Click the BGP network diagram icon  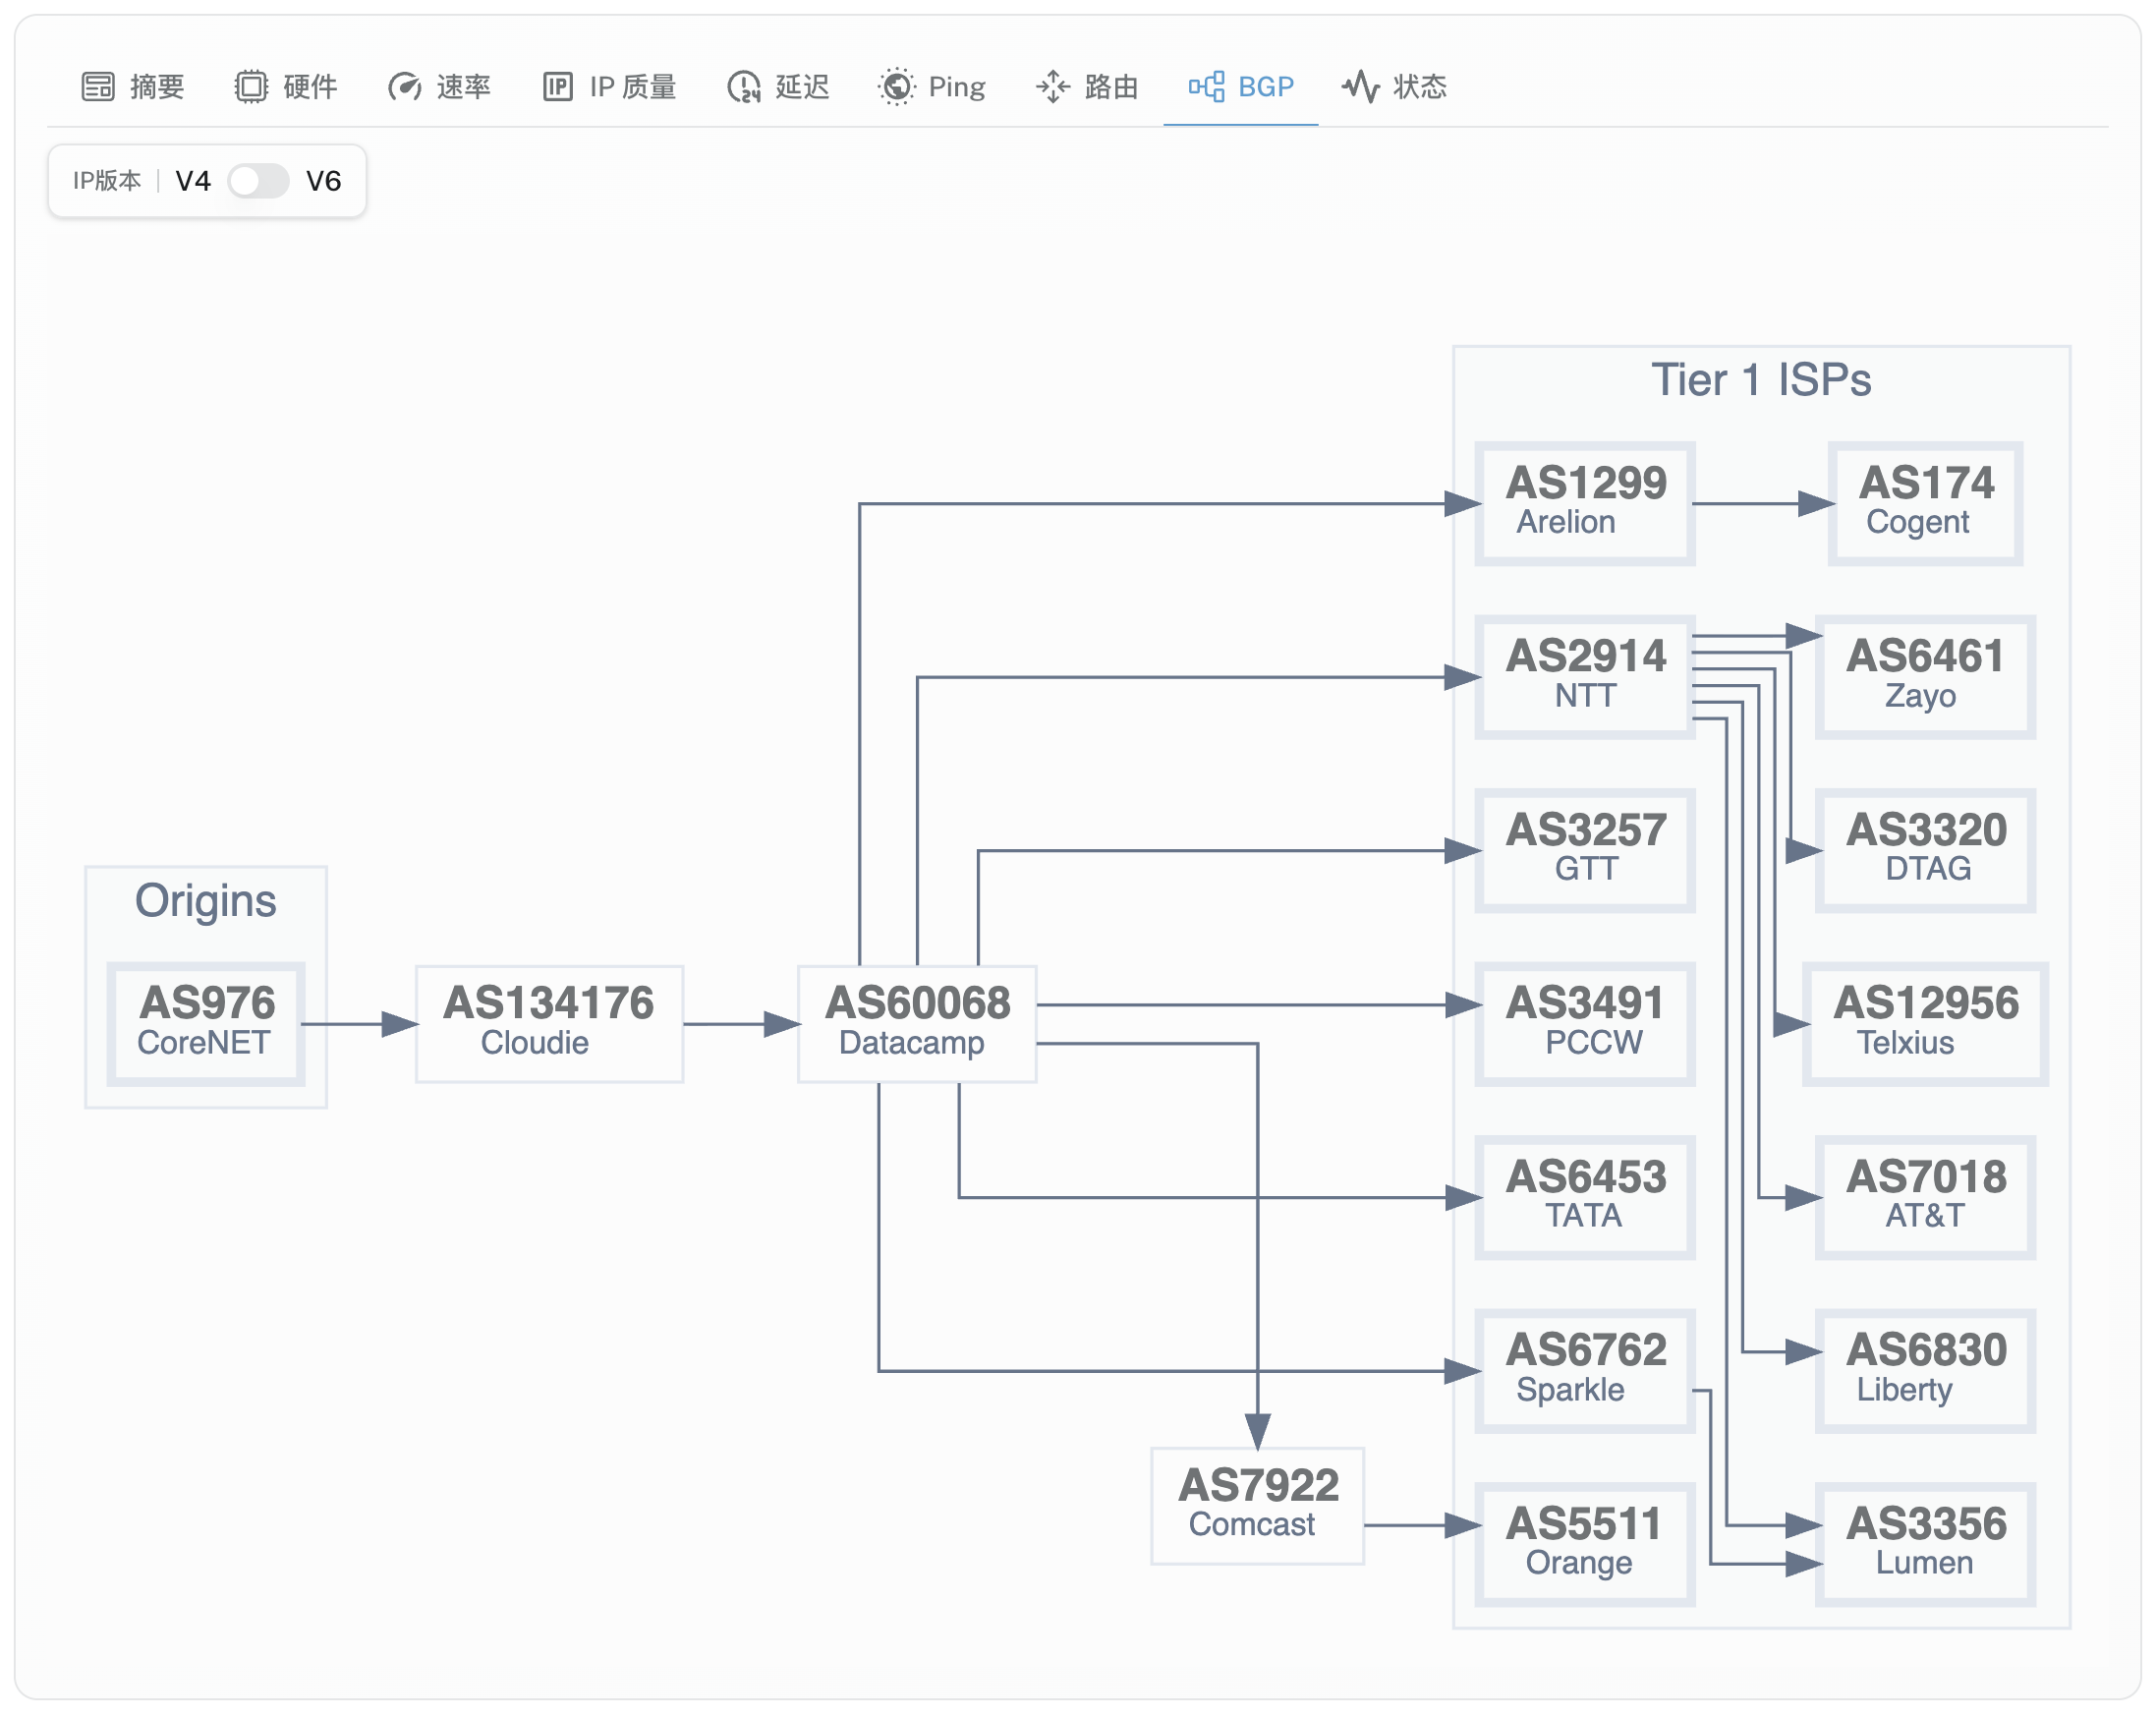[1206, 87]
